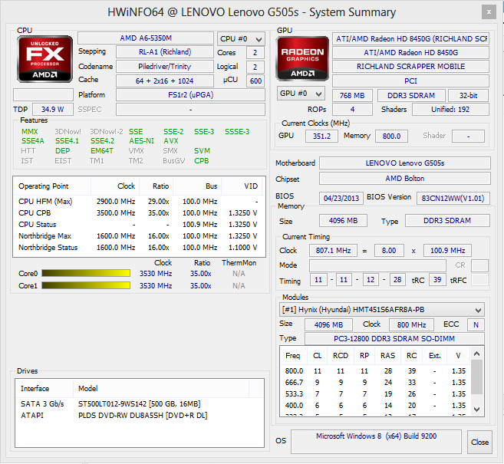Click the memory clock 807.1 MHz field
Viewport: 504px width, 464px height.
click(x=334, y=250)
